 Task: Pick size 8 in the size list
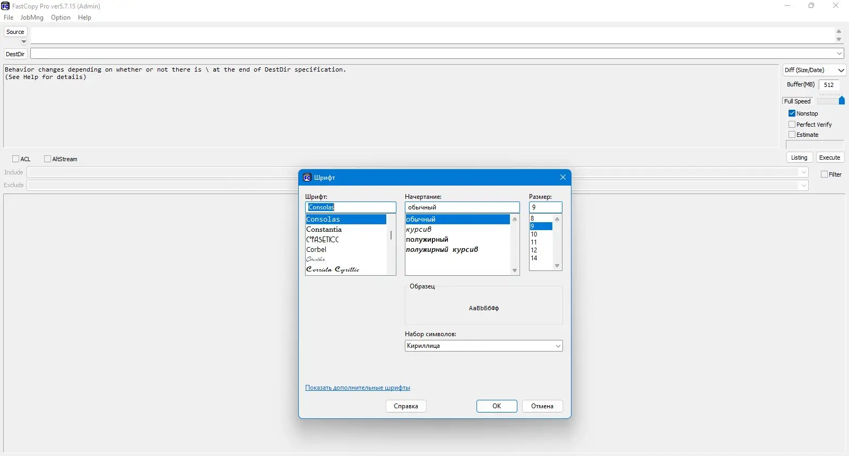click(x=541, y=218)
